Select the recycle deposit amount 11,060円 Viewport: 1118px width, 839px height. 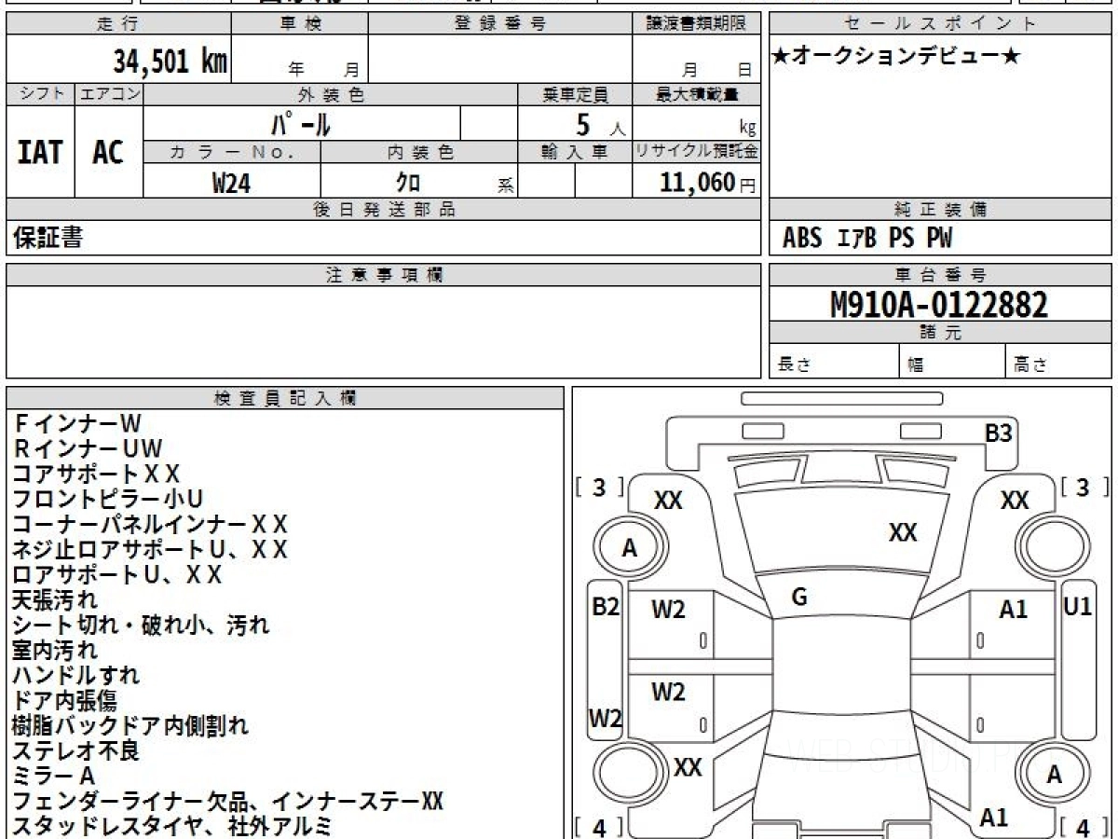pos(708,183)
